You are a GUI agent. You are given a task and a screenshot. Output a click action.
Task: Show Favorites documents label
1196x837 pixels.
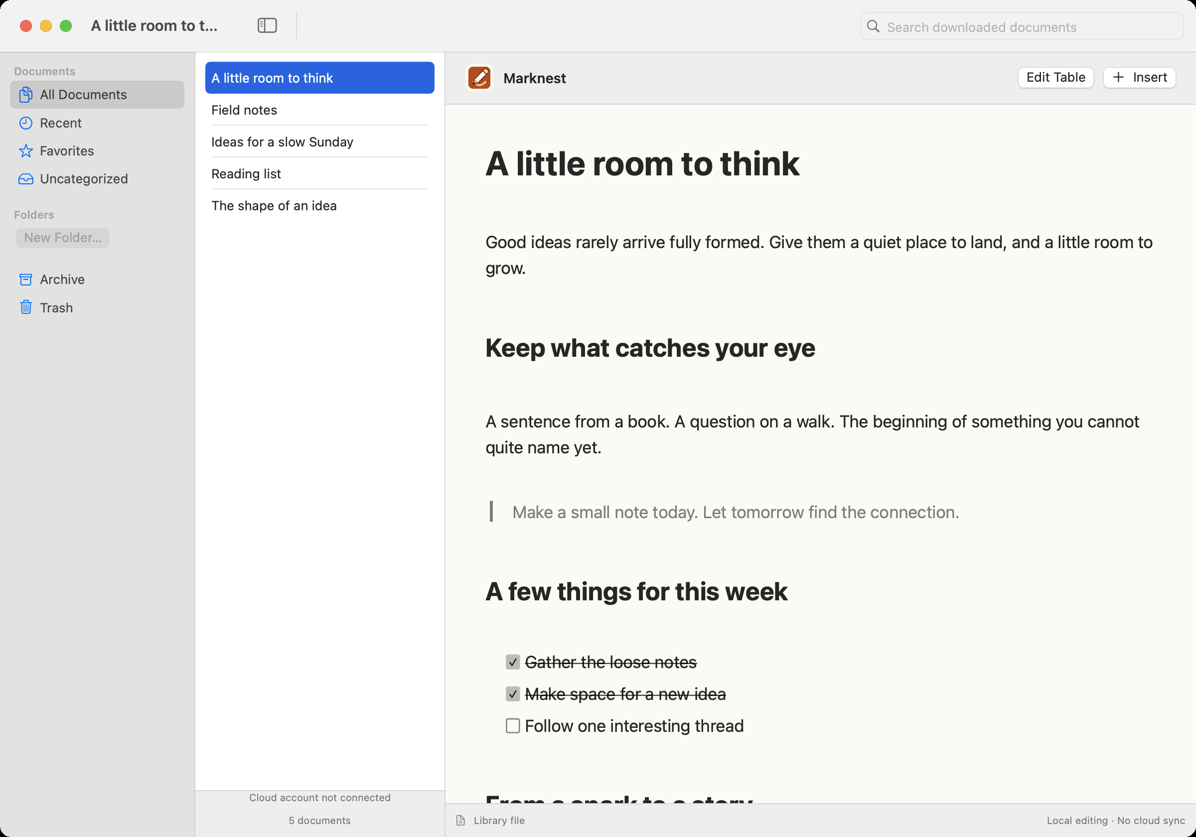pos(67,151)
